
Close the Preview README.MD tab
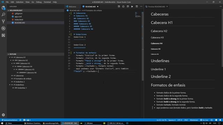167,7
